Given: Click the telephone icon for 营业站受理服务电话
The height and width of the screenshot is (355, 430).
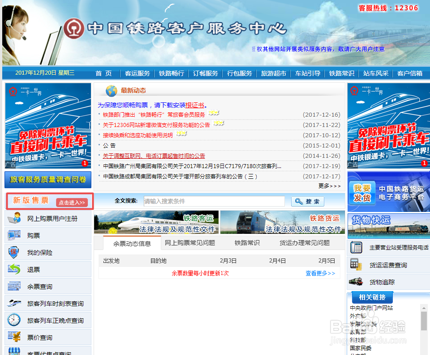Looking at the screenshot, I should pyautogui.click(x=356, y=247).
